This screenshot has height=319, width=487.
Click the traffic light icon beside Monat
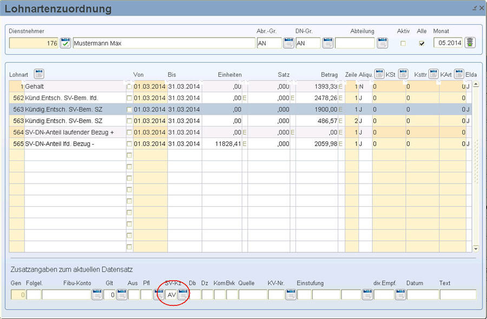(470, 43)
